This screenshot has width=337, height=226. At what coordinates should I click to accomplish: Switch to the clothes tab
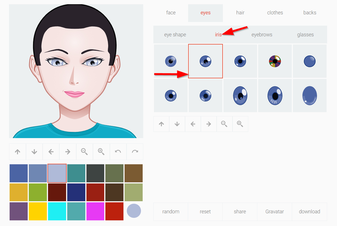coord(275,13)
